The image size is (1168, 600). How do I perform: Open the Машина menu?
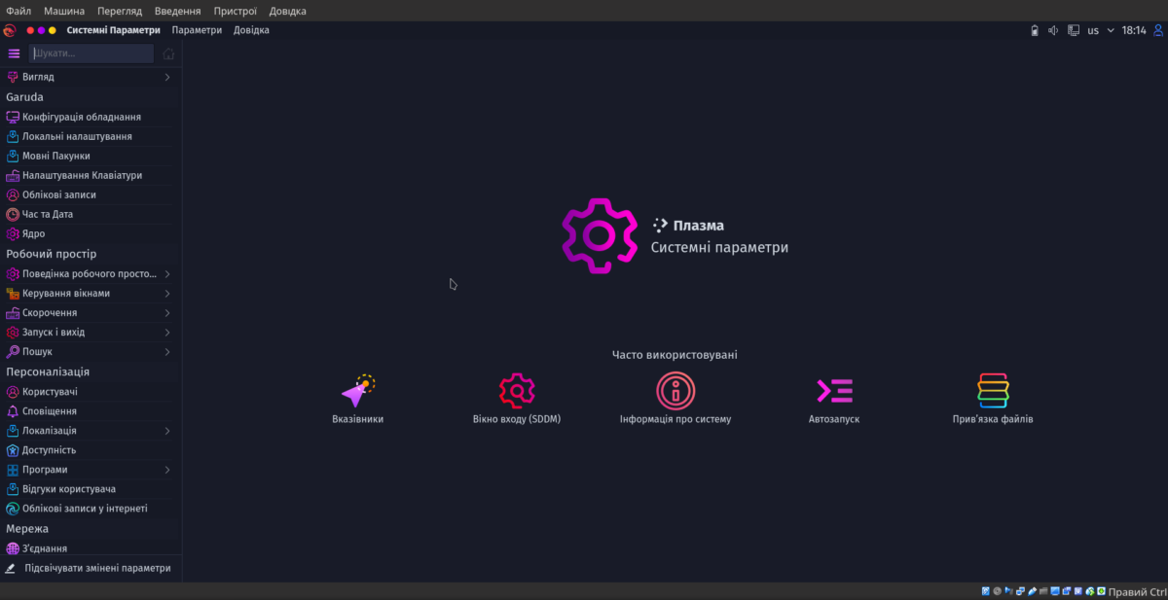point(64,11)
